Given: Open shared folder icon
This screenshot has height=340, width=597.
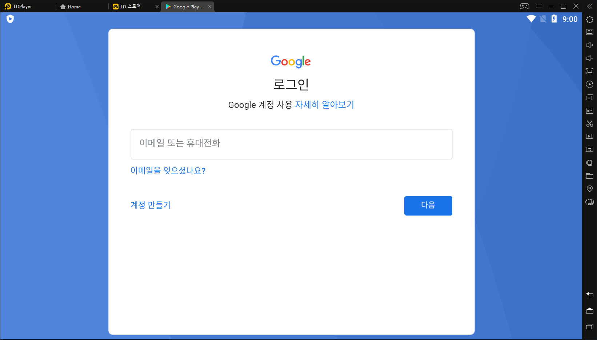Looking at the screenshot, I should (590, 176).
